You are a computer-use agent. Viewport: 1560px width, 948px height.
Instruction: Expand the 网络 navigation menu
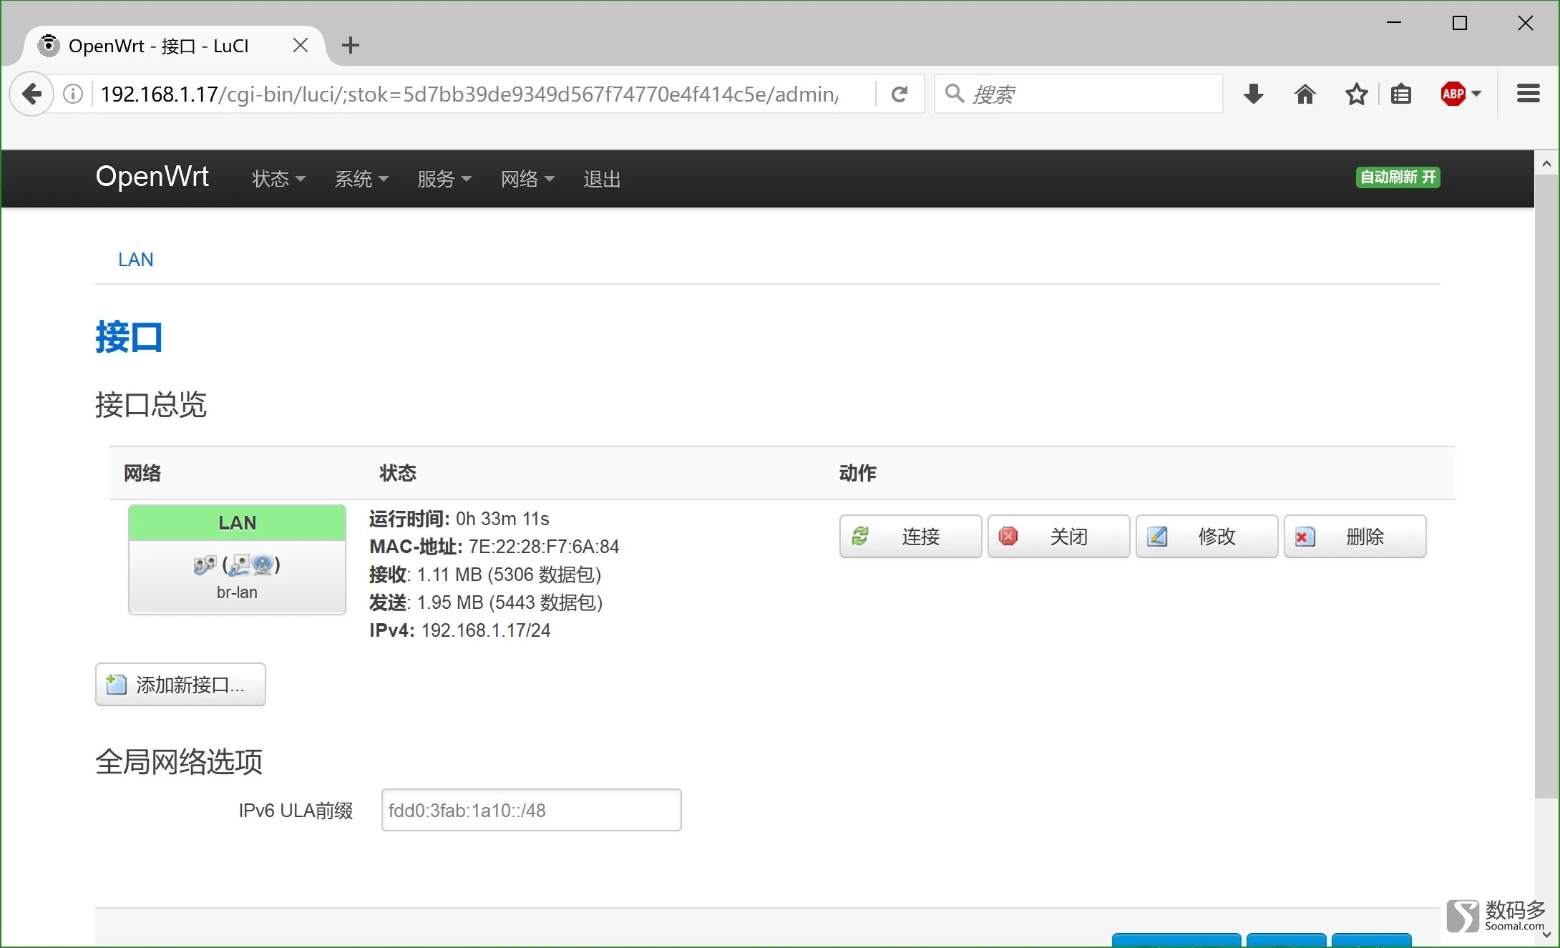[x=527, y=179]
